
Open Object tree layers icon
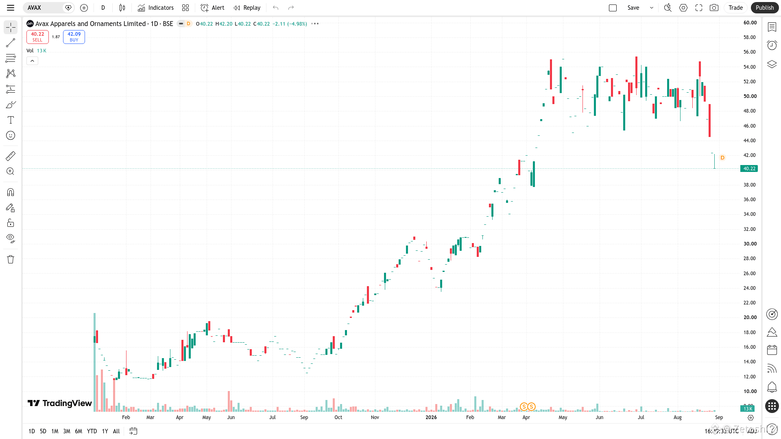[772, 64]
